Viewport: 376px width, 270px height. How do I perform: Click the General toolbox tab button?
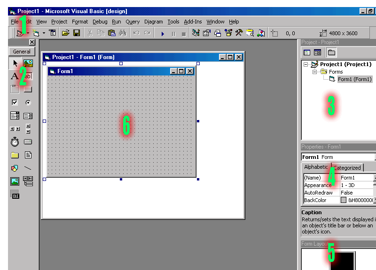[22, 52]
